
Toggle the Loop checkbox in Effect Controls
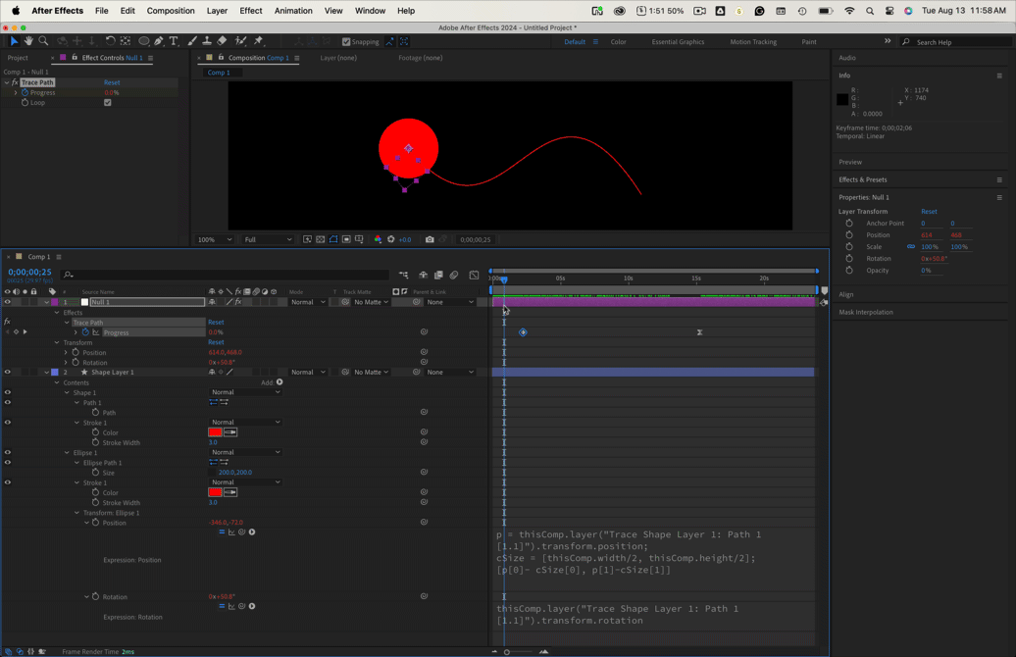coord(108,102)
